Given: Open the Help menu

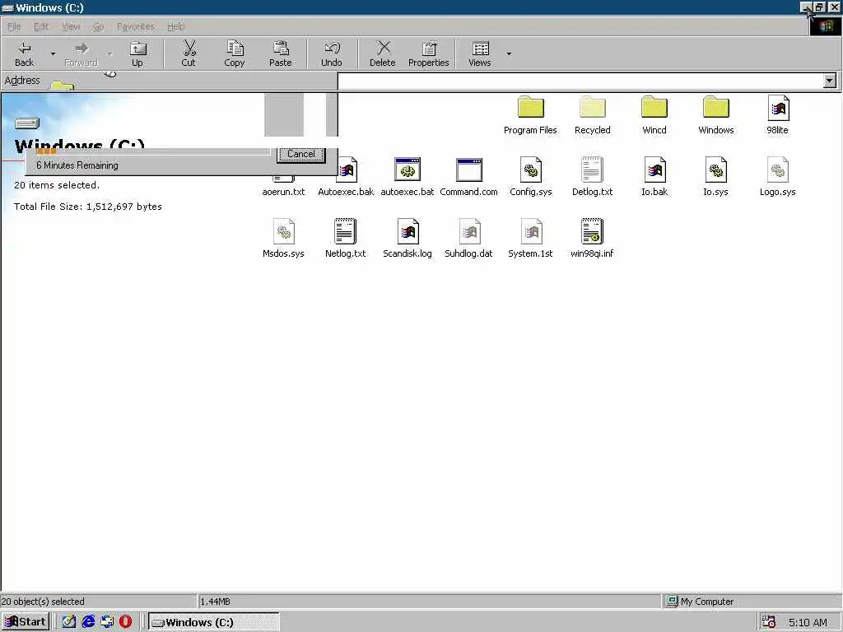Looking at the screenshot, I should pos(176,26).
